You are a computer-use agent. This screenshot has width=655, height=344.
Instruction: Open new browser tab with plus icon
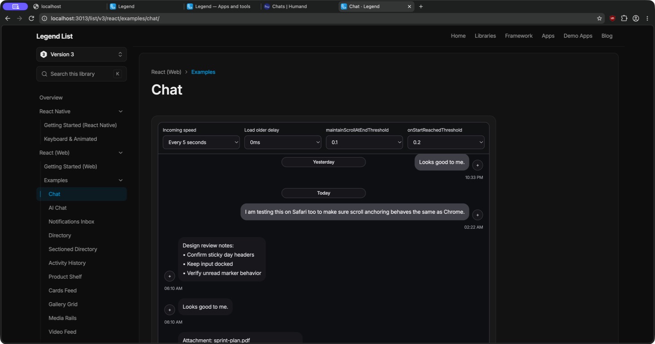click(421, 7)
